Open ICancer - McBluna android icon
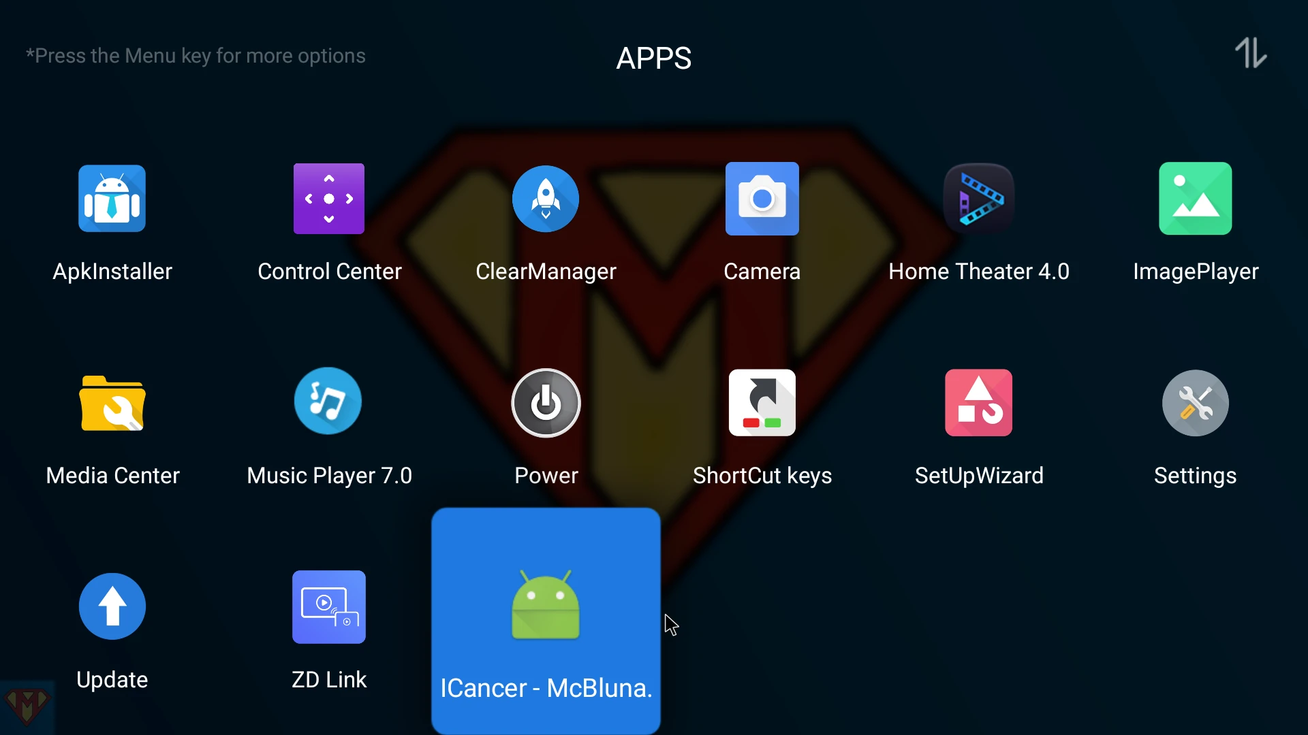This screenshot has width=1308, height=735. click(546, 605)
